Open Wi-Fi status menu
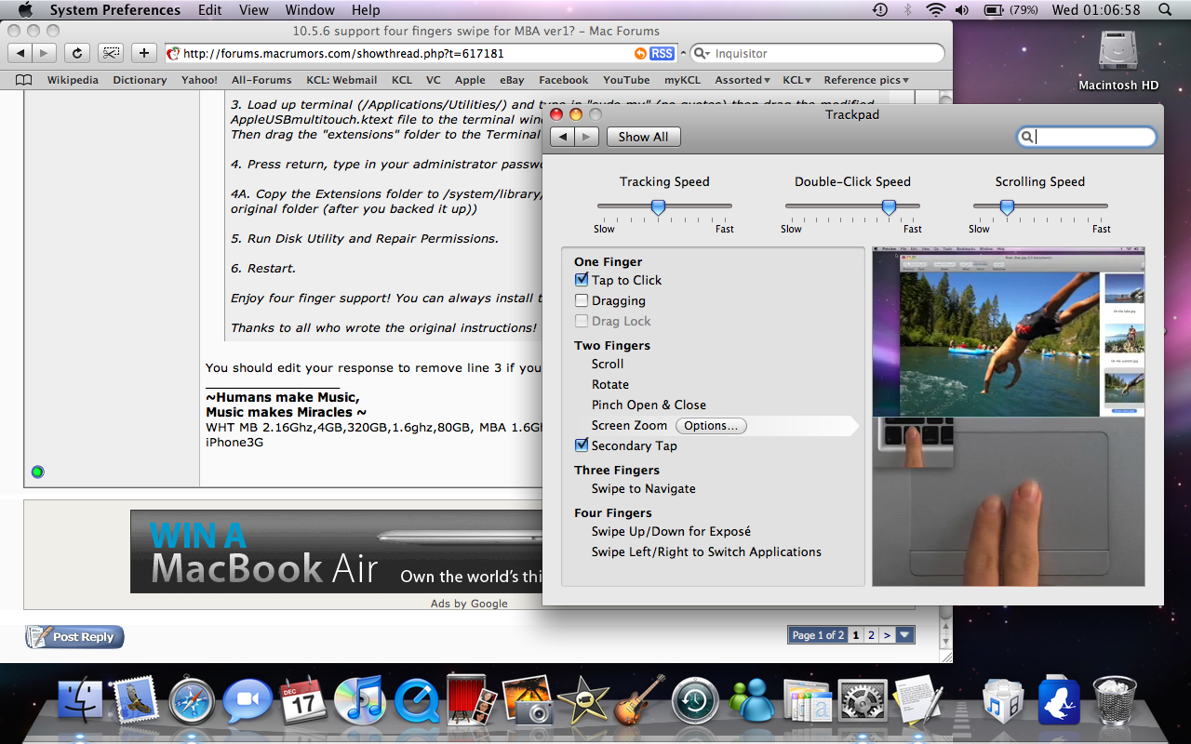Image resolution: width=1191 pixels, height=744 pixels. click(935, 10)
